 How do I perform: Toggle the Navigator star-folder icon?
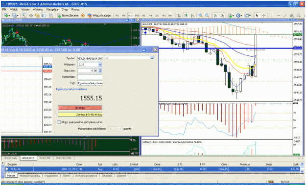[37, 16]
